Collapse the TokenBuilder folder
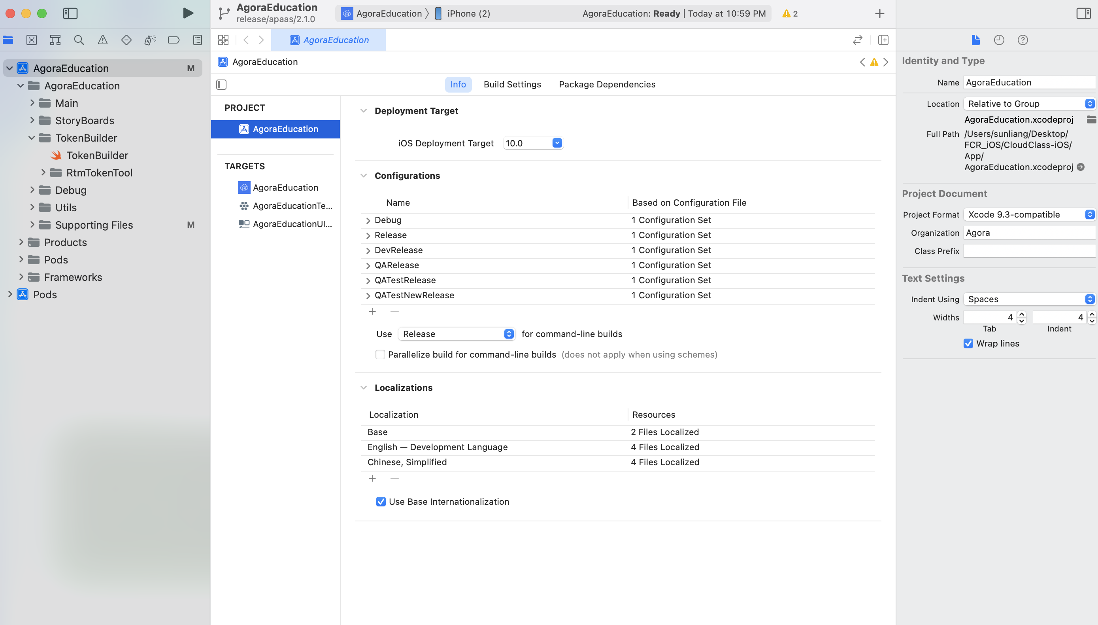Image resolution: width=1098 pixels, height=625 pixels. [32, 138]
